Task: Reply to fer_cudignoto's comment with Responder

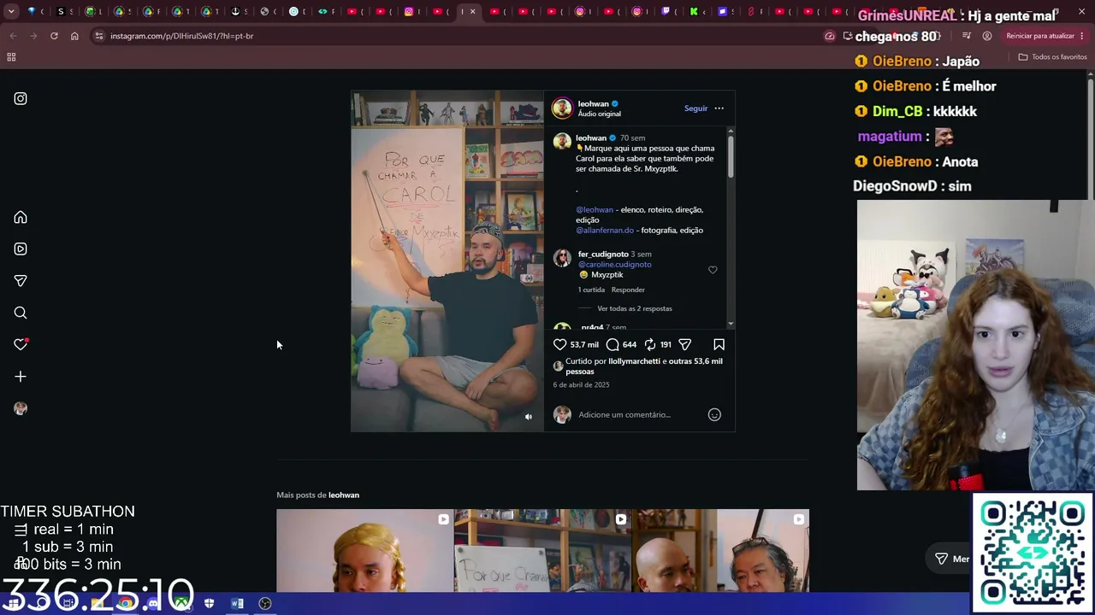Action: 628,290
